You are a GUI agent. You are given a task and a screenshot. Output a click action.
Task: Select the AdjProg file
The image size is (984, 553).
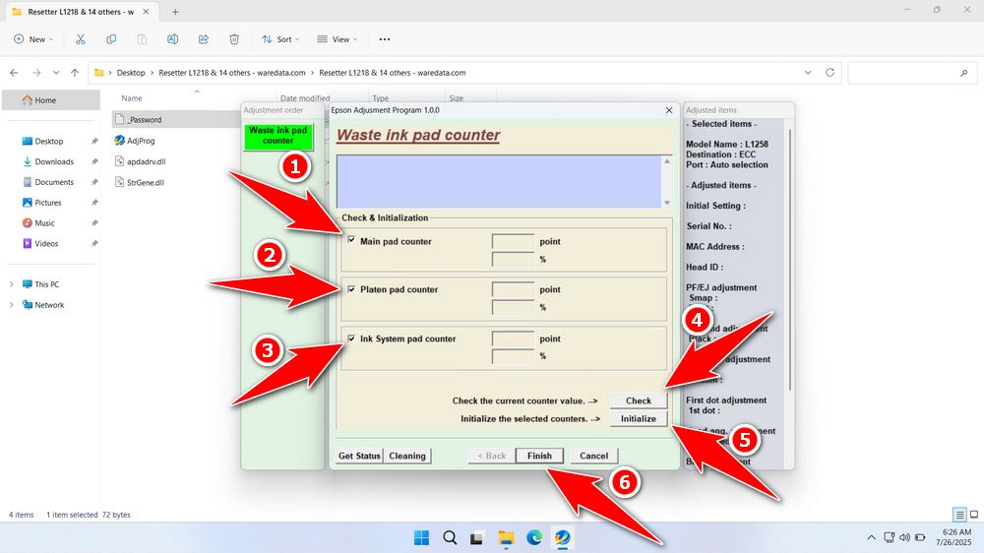pos(141,141)
